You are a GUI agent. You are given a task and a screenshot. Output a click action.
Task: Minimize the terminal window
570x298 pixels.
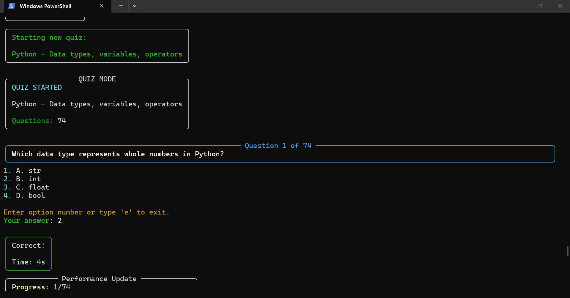(x=519, y=6)
